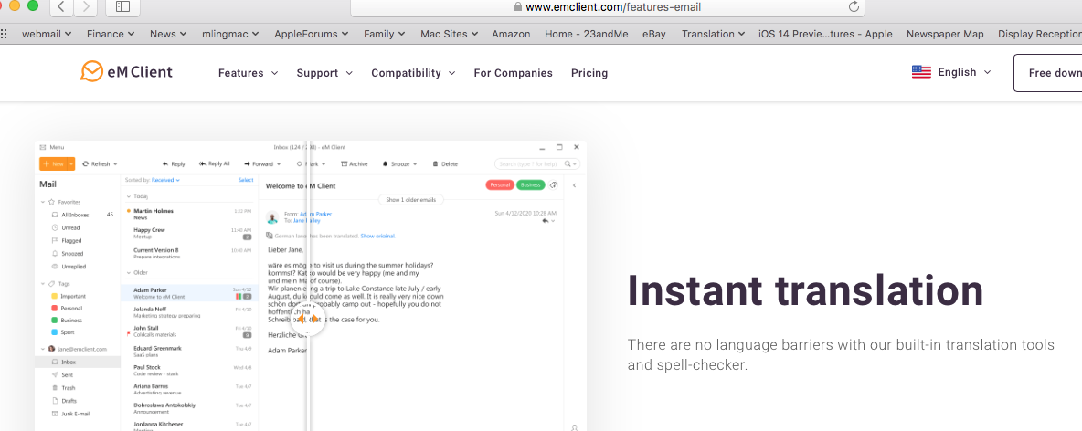Select the yellow Important tag
Viewport: 1082px width, 431px height.
69,296
